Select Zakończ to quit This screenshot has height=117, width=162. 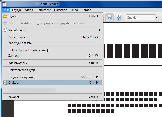pyautogui.click(x=52, y=97)
